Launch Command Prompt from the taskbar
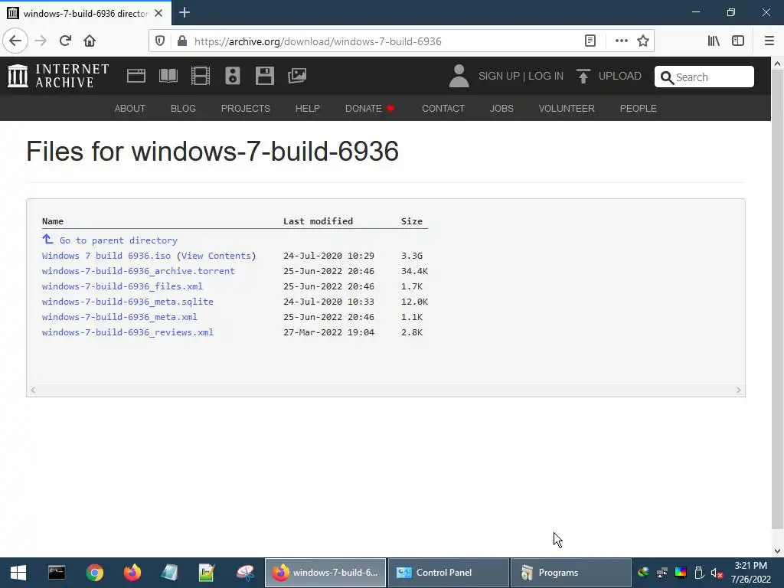The image size is (784, 588). 57,573
